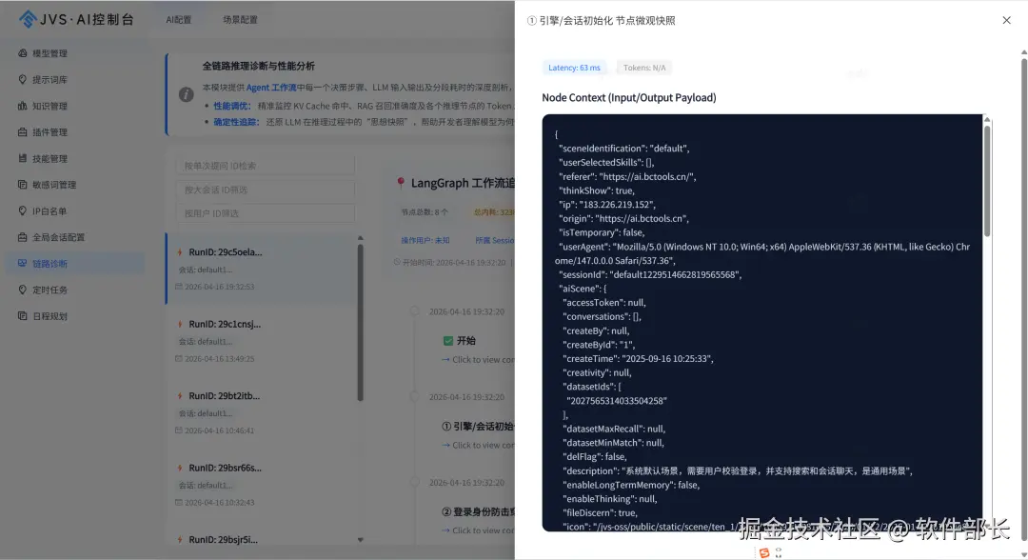This screenshot has height=560, width=1028.
Task: Click lightning icon of RunID 29bt2itb
Action: coord(180,396)
